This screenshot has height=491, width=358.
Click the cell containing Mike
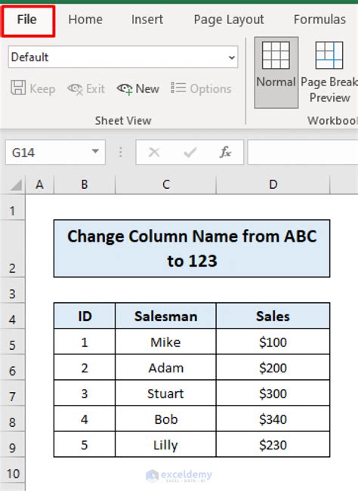click(x=165, y=341)
